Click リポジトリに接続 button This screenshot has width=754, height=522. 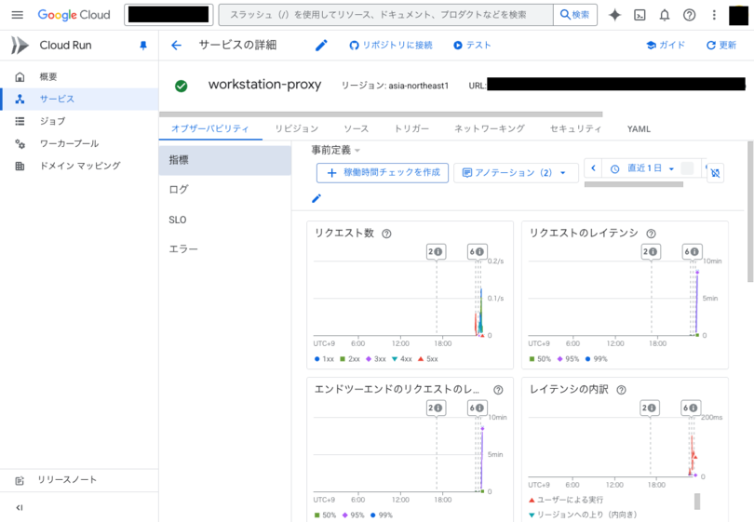(x=391, y=46)
